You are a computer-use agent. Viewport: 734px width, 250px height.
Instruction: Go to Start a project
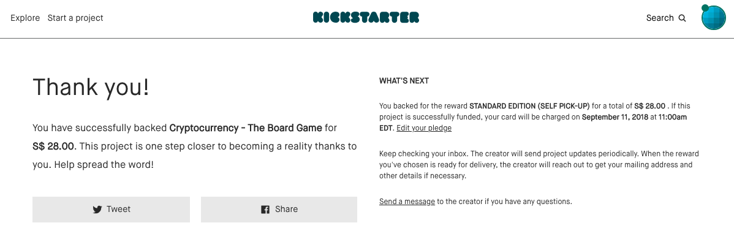pyautogui.click(x=75, y=18)
